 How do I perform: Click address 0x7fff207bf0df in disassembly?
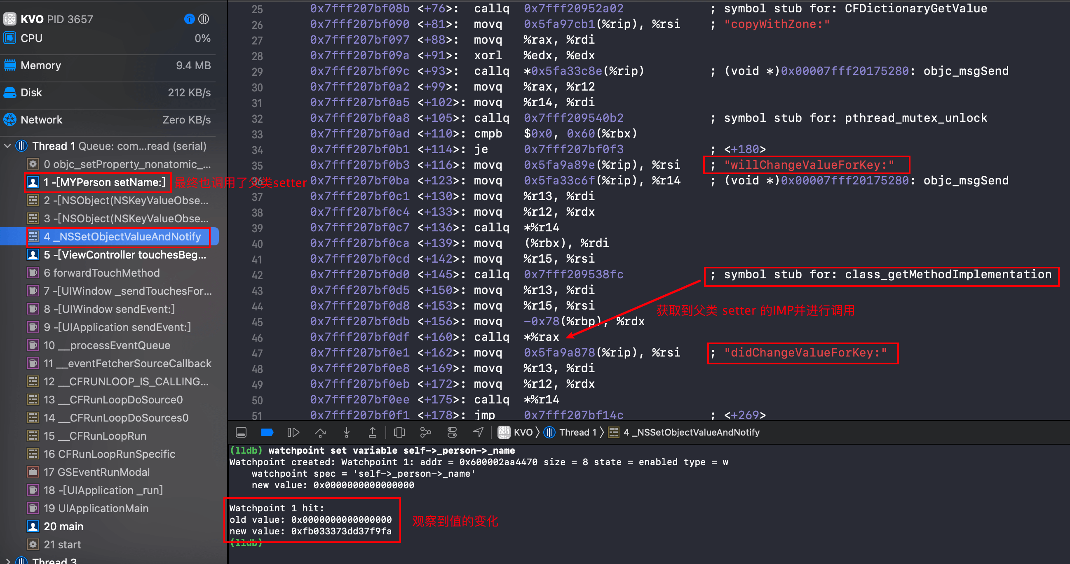360,337
